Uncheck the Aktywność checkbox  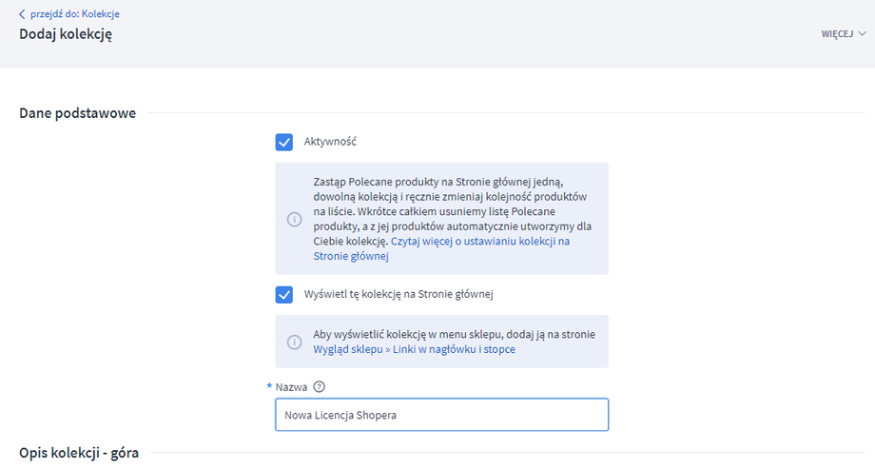pyautogui.click(x=283, y=142)
